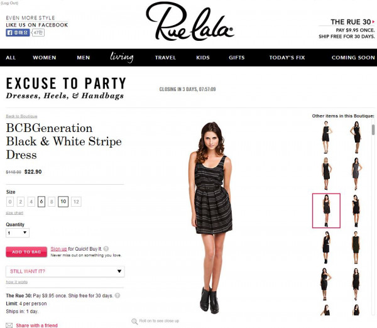Image resolution: width=377 pixels, height=328 pixels.
Task: Go to the Rue La La logo home
Action: [190, 21]
